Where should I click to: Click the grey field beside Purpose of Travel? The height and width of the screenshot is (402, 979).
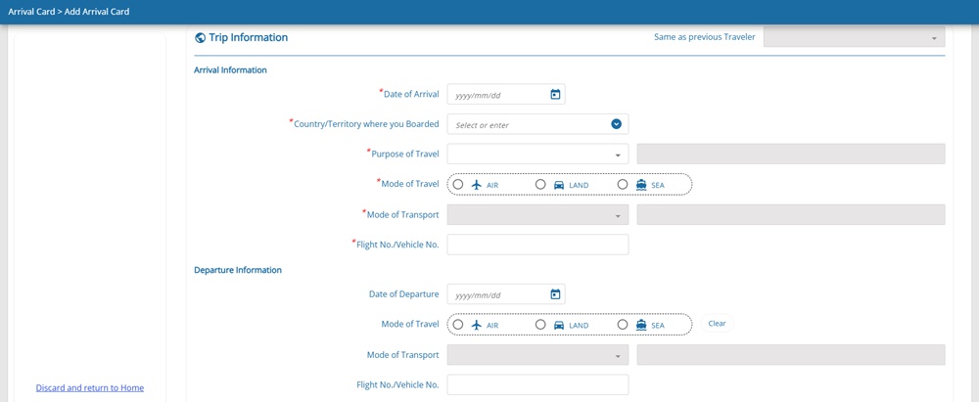tap(791, 155)
